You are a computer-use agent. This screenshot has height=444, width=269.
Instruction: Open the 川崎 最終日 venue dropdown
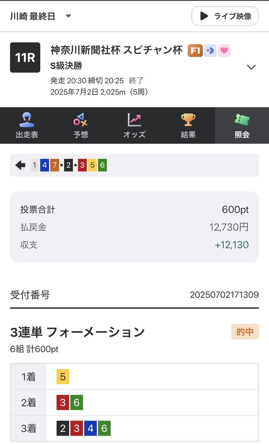tap(41, 16)
